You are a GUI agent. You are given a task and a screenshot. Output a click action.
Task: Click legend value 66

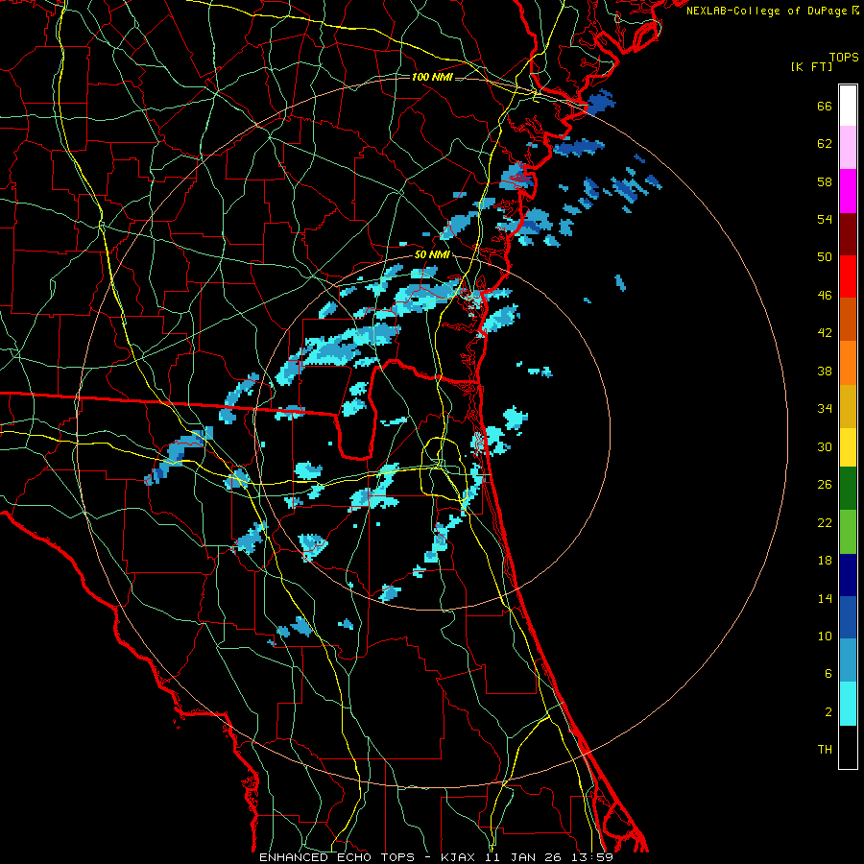pyautogui.click(x=825, y=106)
